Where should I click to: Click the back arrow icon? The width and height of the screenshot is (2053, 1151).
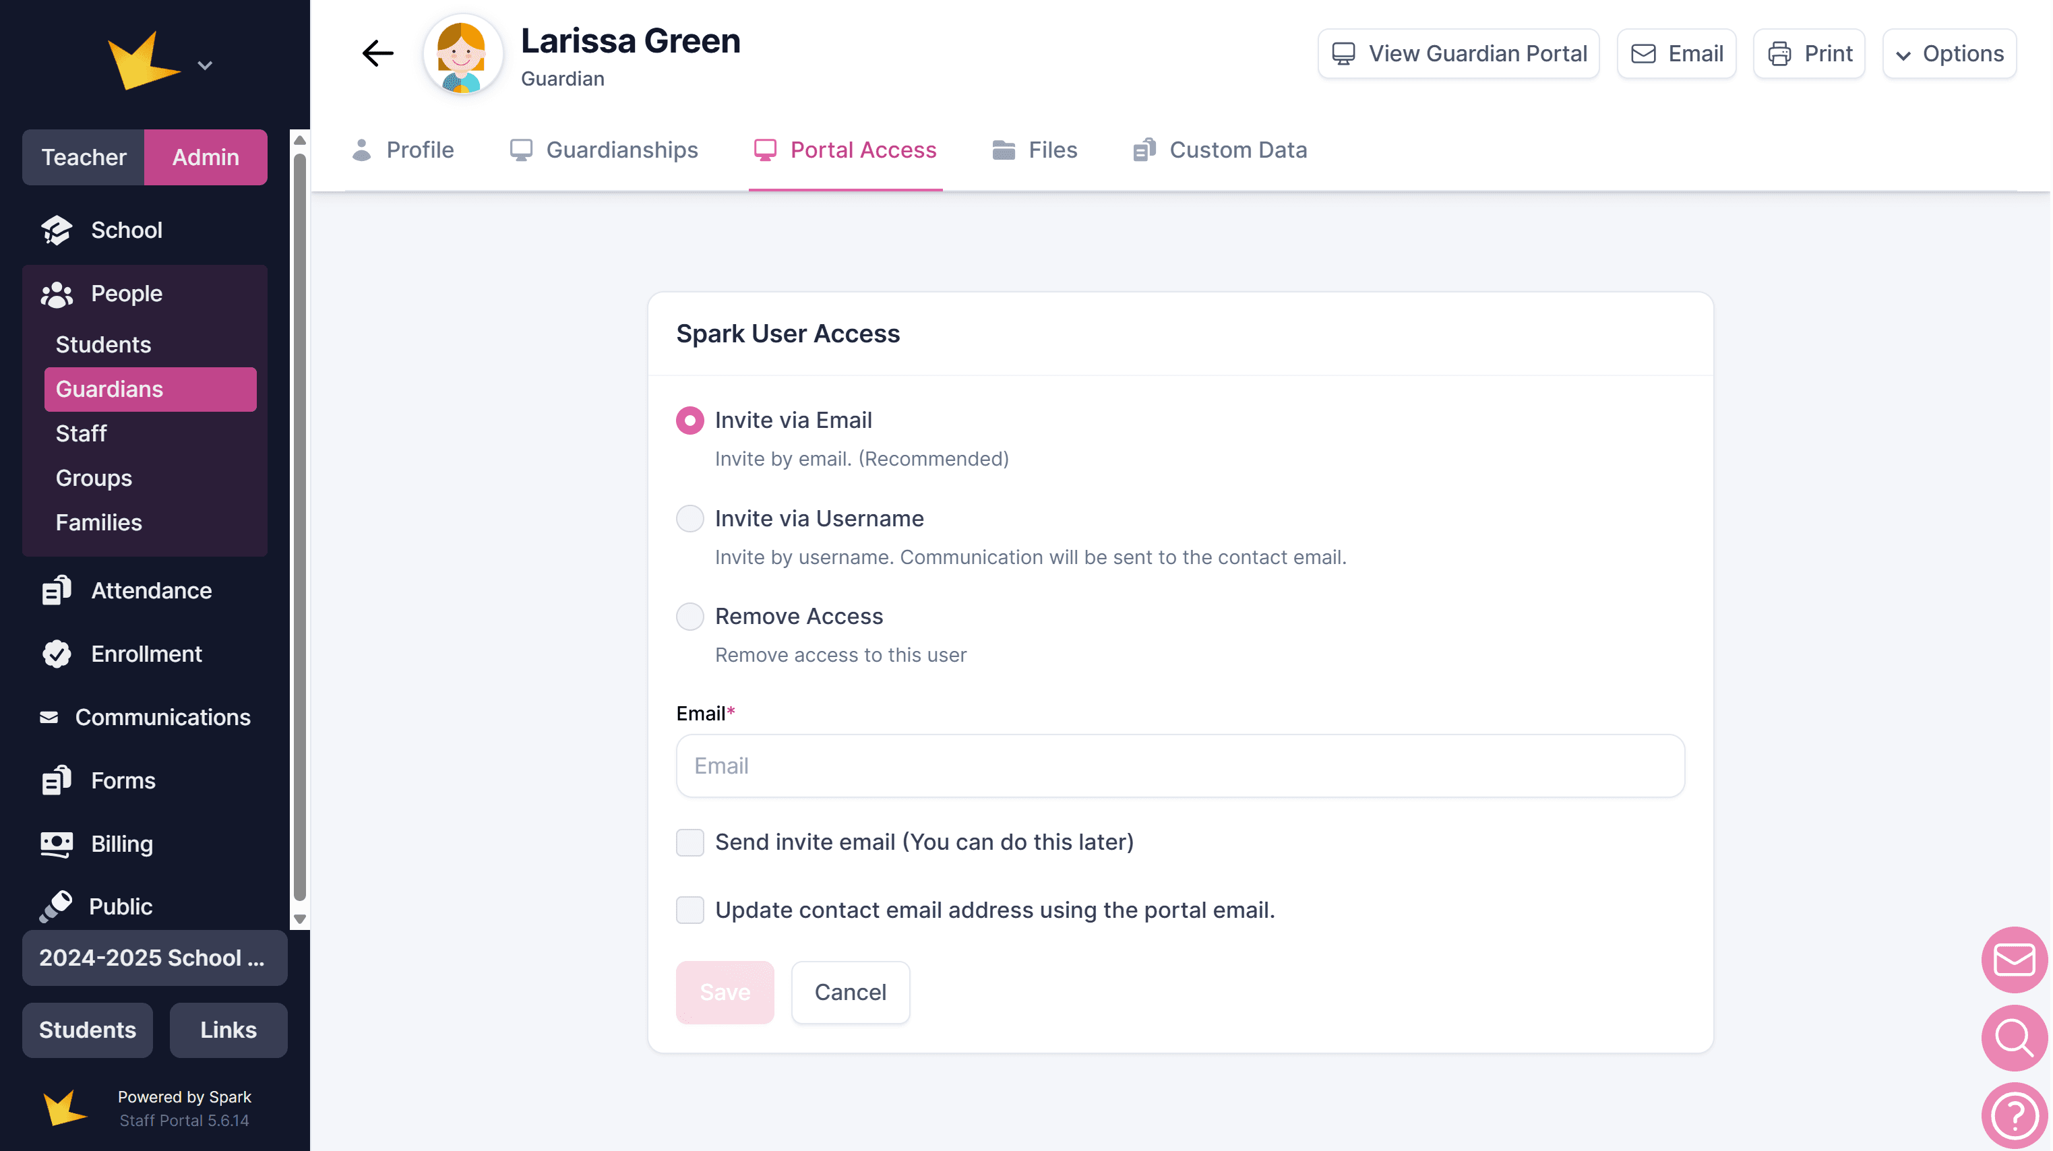377,53
